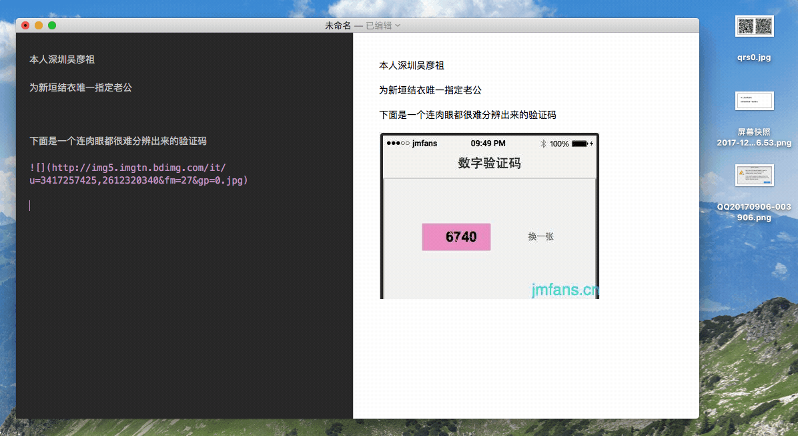
Task: Click the green fullscreen window button
Action: click(52, 25)
